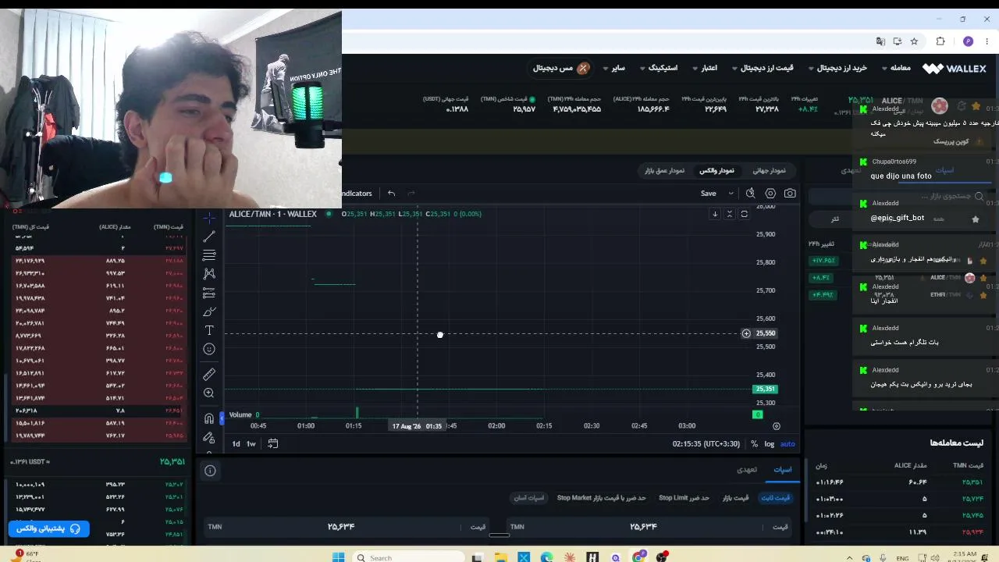The width and height of the screenshot is (999, 562).
Task: Select the اسپات آسان order option
Action: coord(528,498)
